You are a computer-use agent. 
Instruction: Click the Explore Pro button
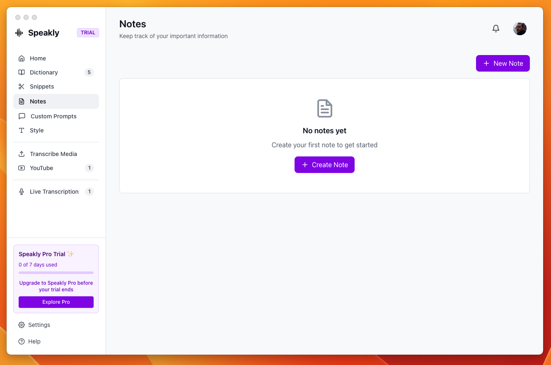point(56,302)
